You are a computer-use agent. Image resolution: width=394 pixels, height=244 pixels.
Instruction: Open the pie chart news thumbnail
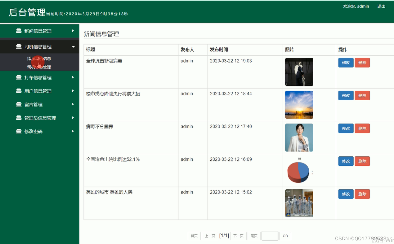click(299, 170)
